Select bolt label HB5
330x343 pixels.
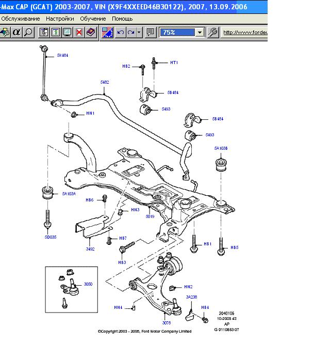click(x=234, y=247)
